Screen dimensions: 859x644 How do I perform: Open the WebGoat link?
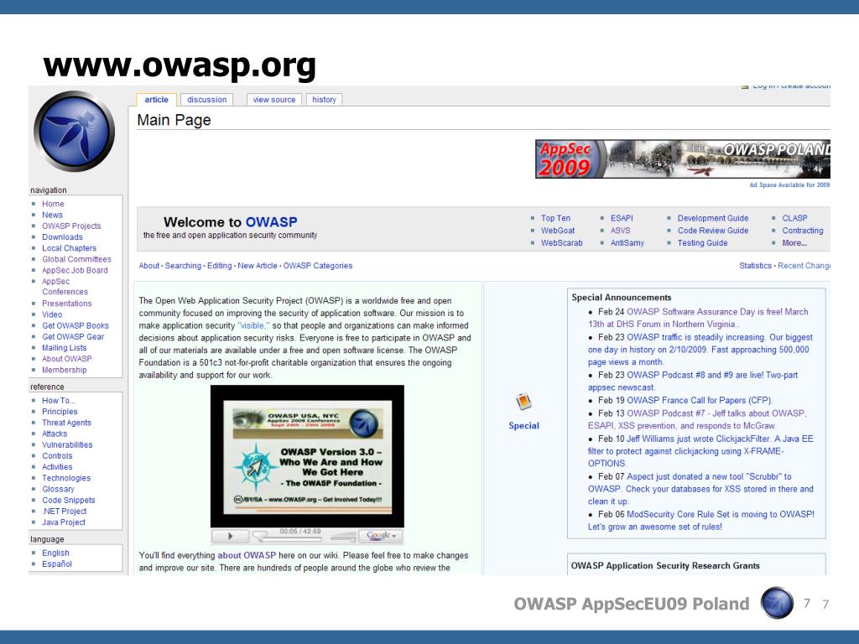click(558, 231)
